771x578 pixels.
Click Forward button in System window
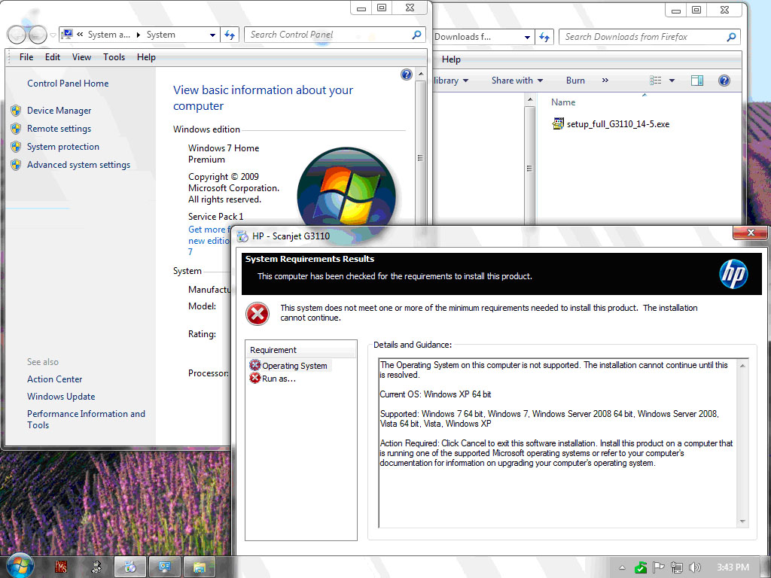[37, 35]
